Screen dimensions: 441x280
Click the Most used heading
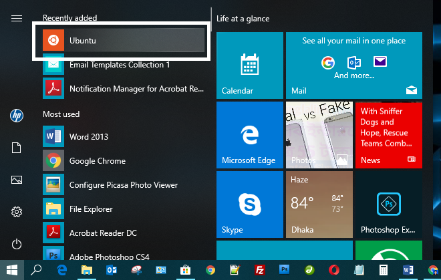tap(61, 114)
